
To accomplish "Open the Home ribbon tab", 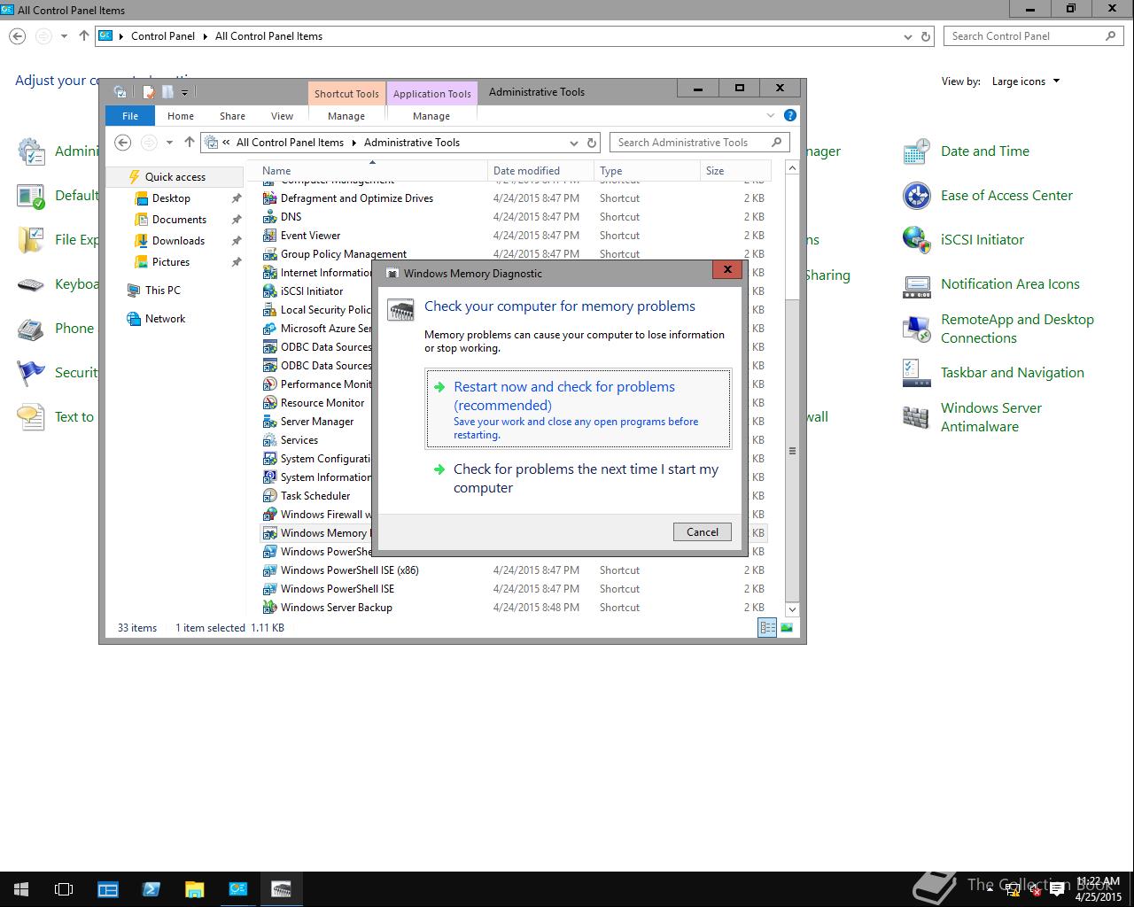I will coord(181,116).
